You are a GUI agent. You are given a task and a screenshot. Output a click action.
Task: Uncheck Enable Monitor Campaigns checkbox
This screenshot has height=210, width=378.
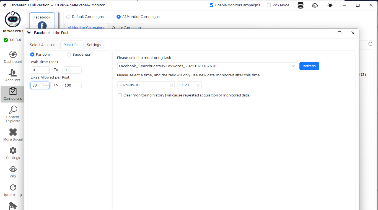pyautogui.click(x=212, y=5)
